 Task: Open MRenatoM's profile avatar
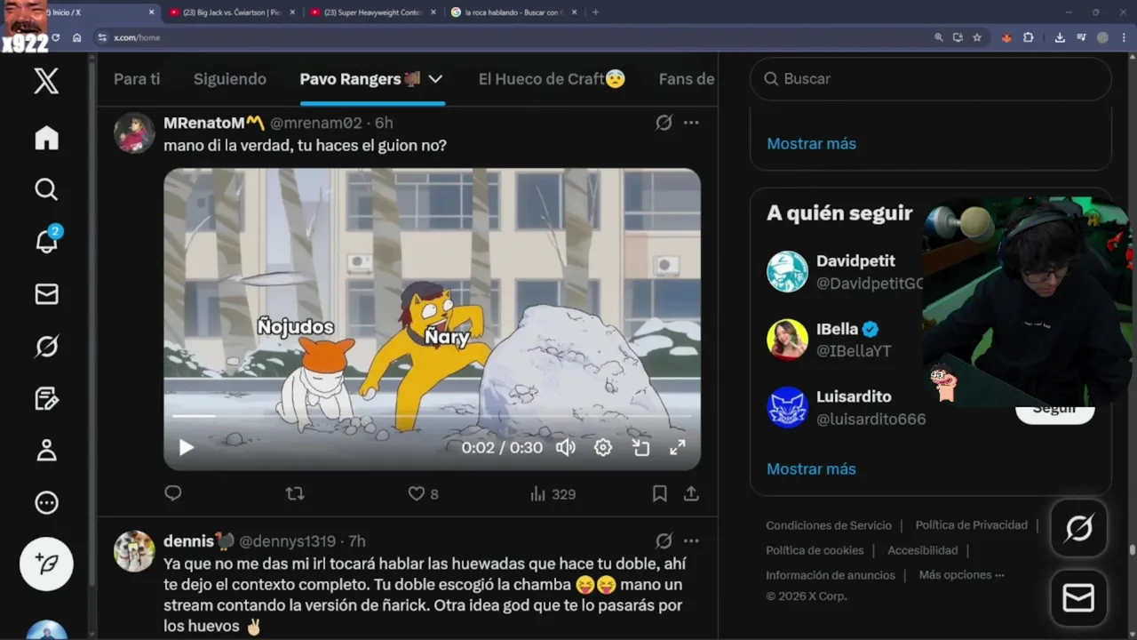(134, 133)
